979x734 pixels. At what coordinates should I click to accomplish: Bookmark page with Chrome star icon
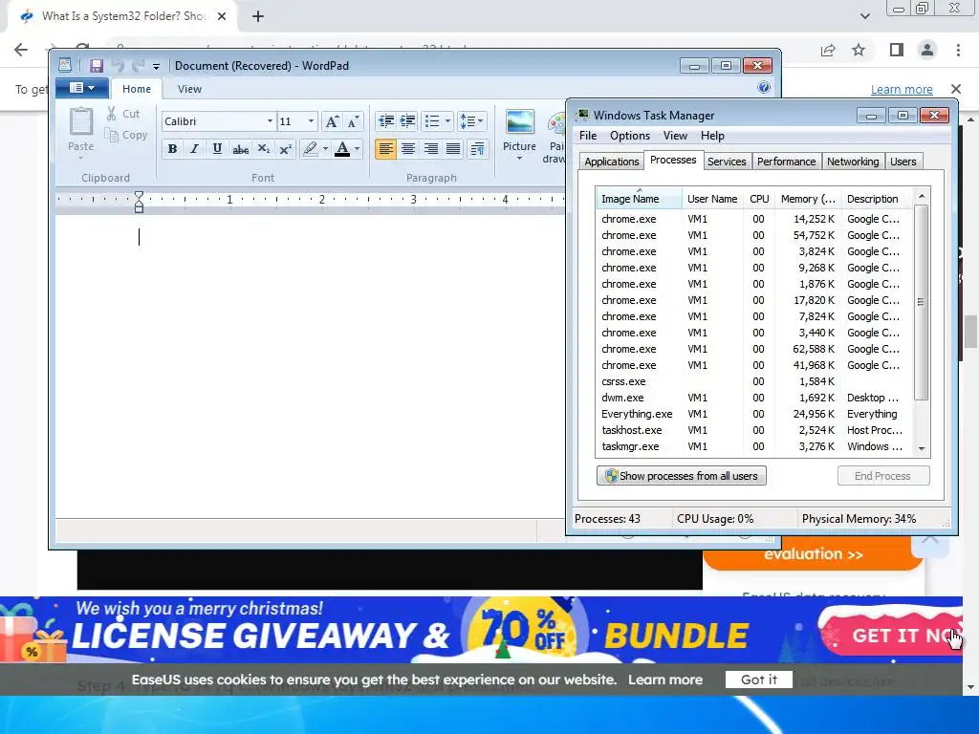click(x=859, y=50)
